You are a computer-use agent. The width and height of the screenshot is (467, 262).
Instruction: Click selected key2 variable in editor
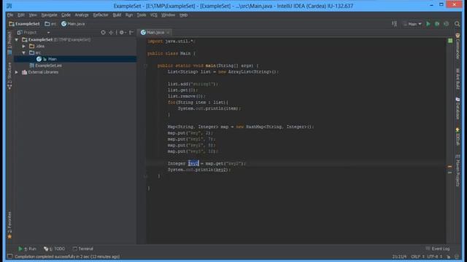click(x=193, y=163)
